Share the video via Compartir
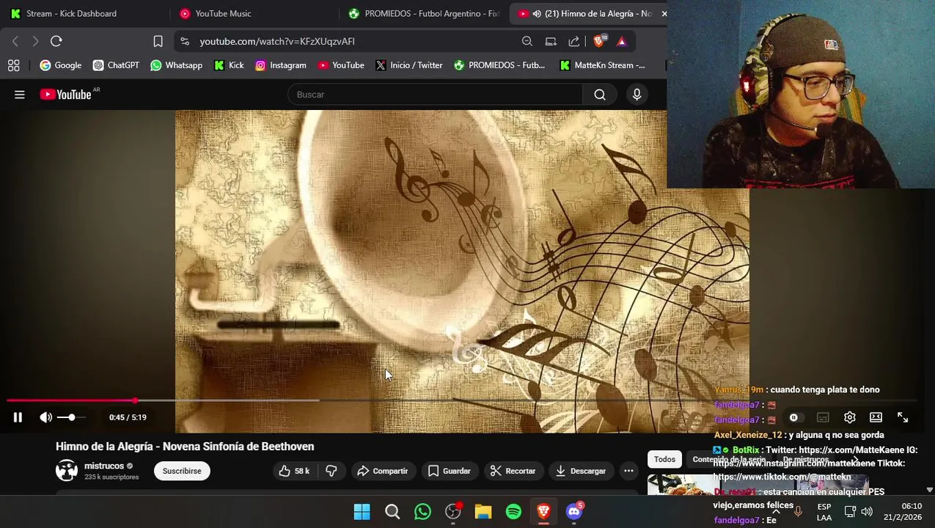The height and width of the screenshot is (528, 935). [383, 471]
